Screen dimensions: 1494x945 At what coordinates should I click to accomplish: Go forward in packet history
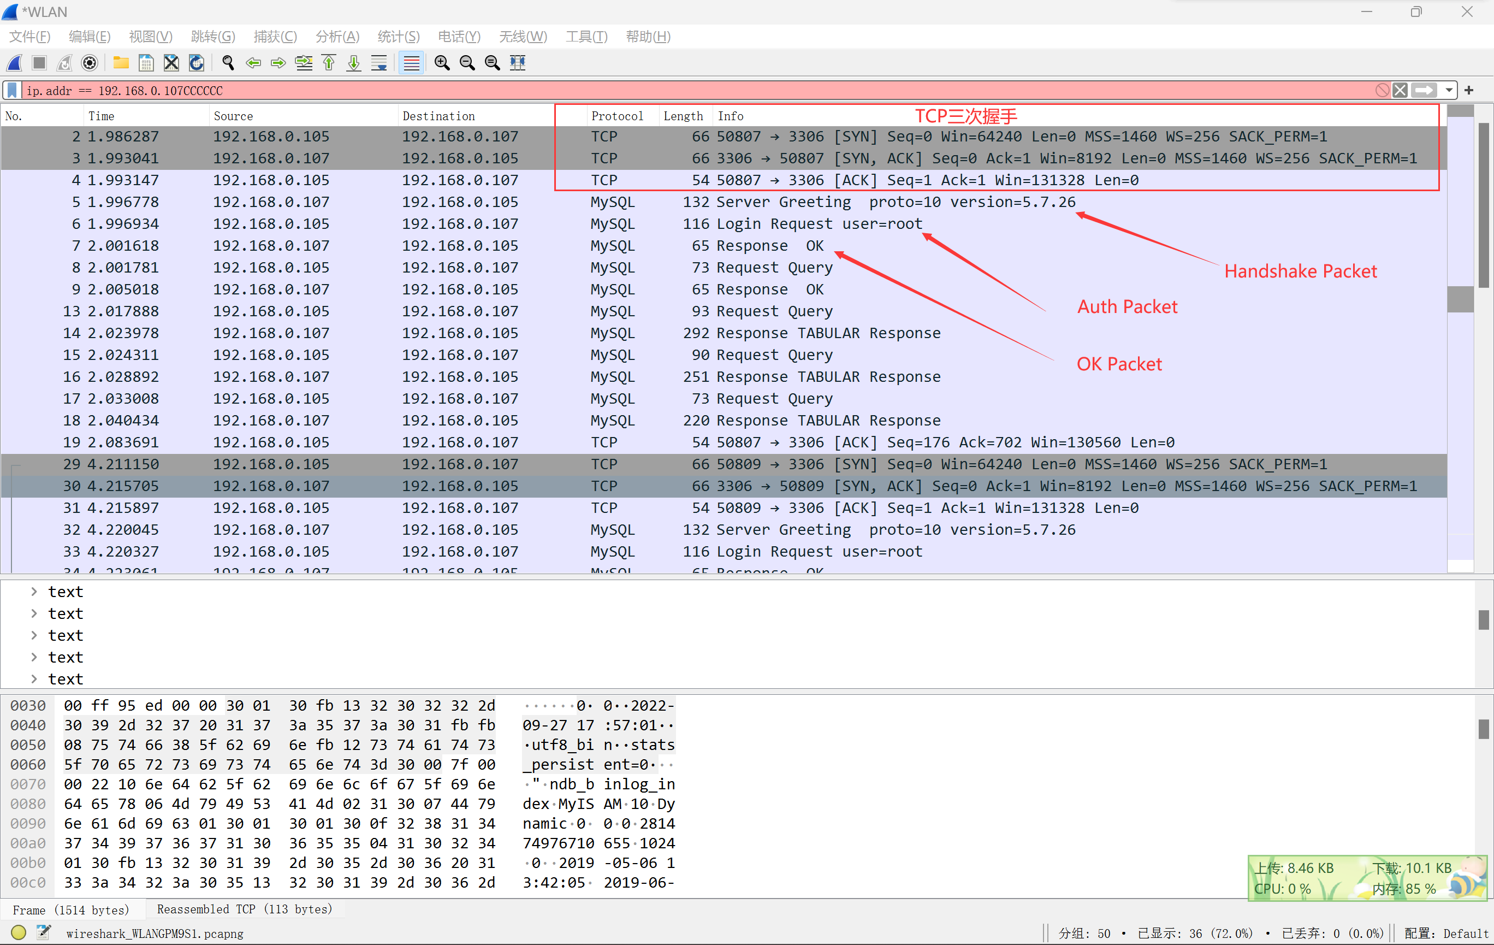[278, 63]
